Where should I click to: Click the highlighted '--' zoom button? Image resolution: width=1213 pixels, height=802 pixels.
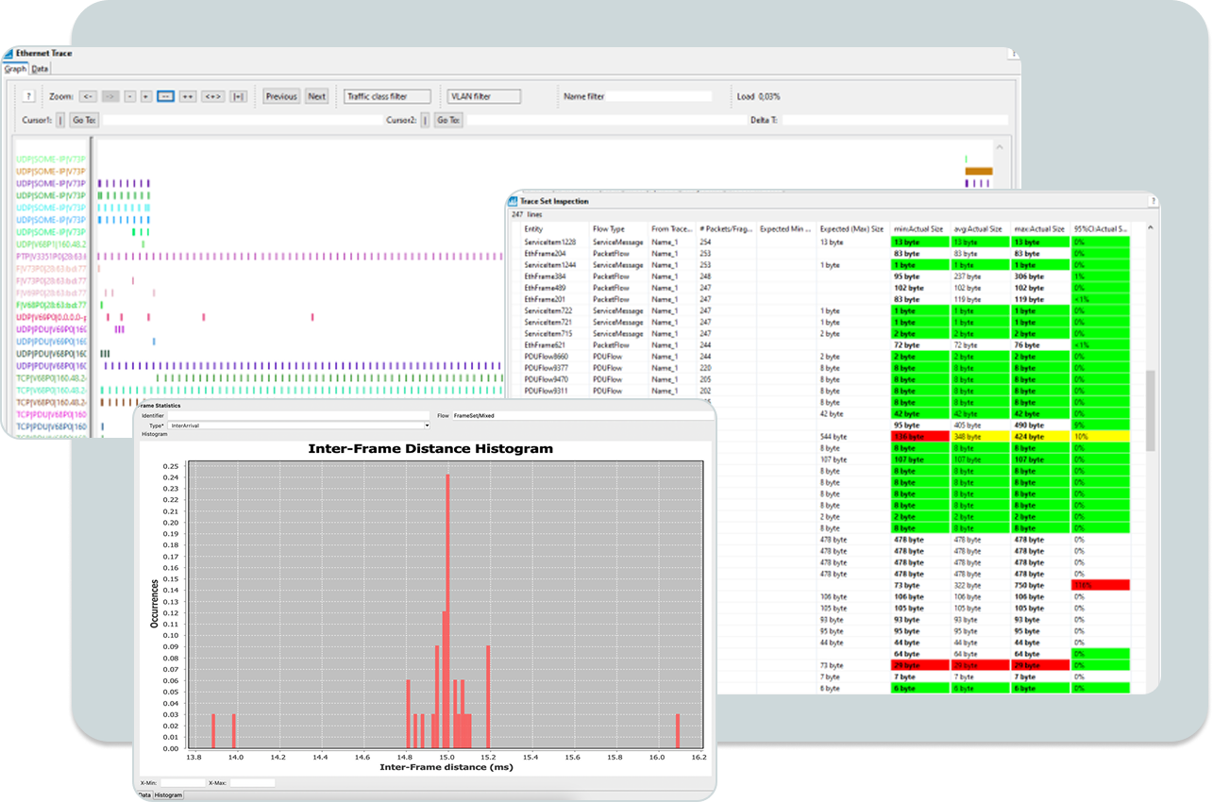click(165, 96)
